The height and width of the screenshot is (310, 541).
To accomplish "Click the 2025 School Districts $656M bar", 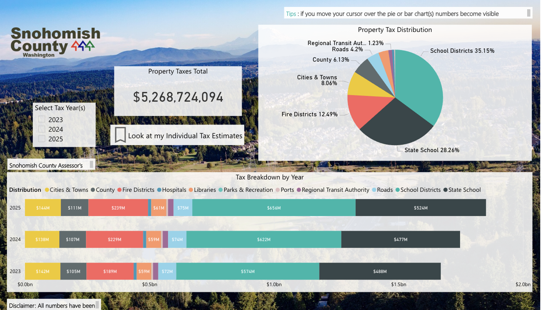I will [274, 208].
